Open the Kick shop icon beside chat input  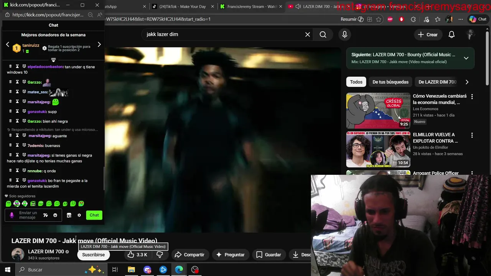click(x=69, y=215)
